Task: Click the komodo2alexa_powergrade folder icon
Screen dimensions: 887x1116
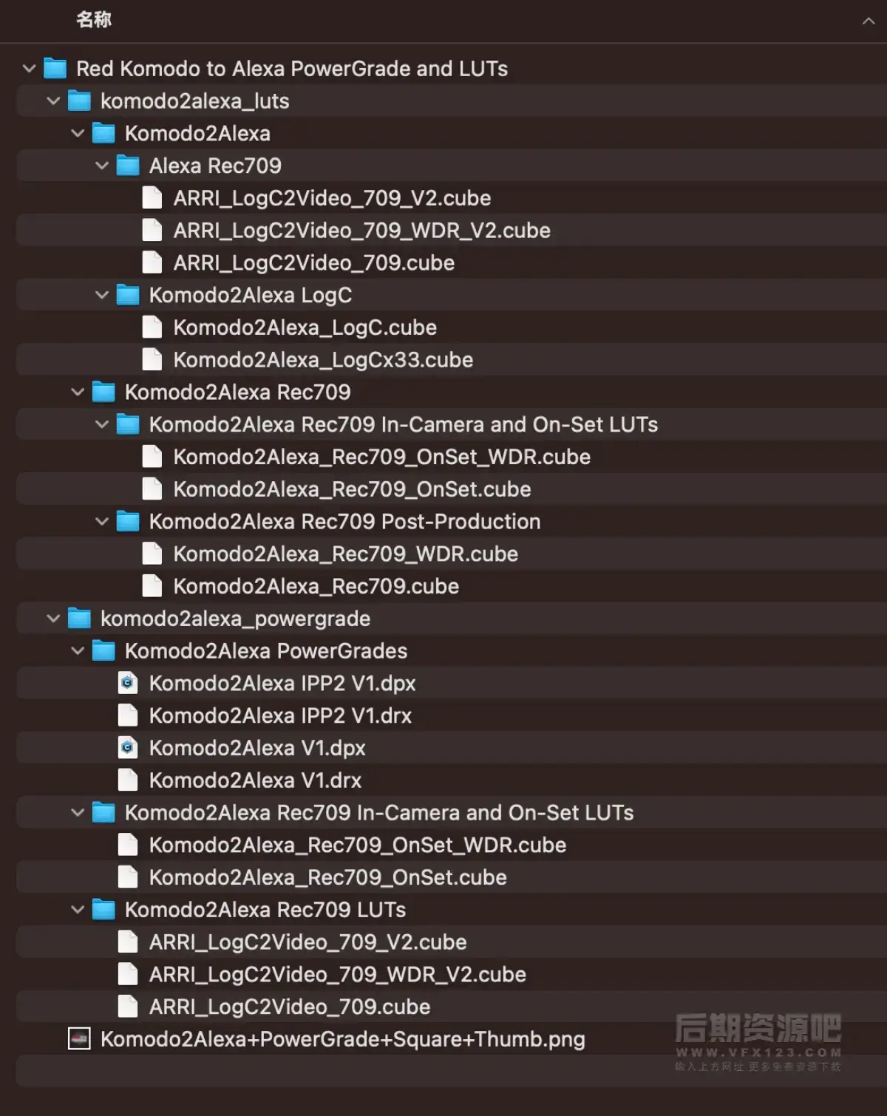Action: tap(79, 619)
